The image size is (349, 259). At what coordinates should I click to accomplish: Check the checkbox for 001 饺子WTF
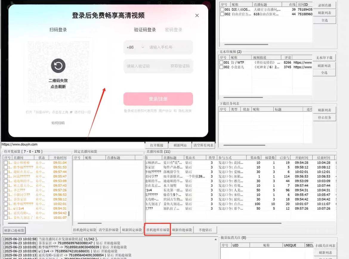point(221,62)
